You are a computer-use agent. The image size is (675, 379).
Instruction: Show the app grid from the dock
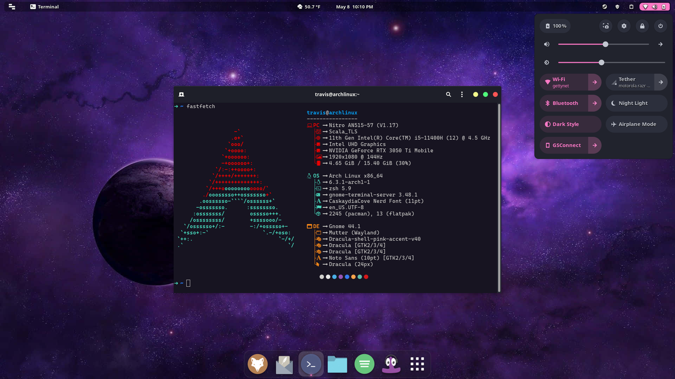[x=417, y=364]
